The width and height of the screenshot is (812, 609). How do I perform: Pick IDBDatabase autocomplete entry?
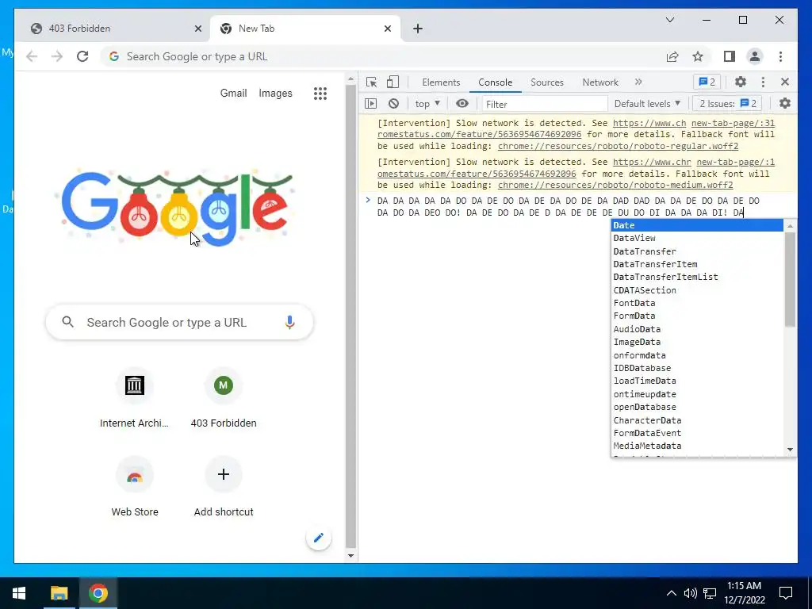click(697, 368)
